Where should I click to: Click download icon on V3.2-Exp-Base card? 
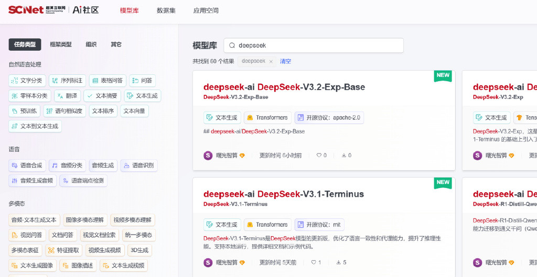tap(344, 156)
